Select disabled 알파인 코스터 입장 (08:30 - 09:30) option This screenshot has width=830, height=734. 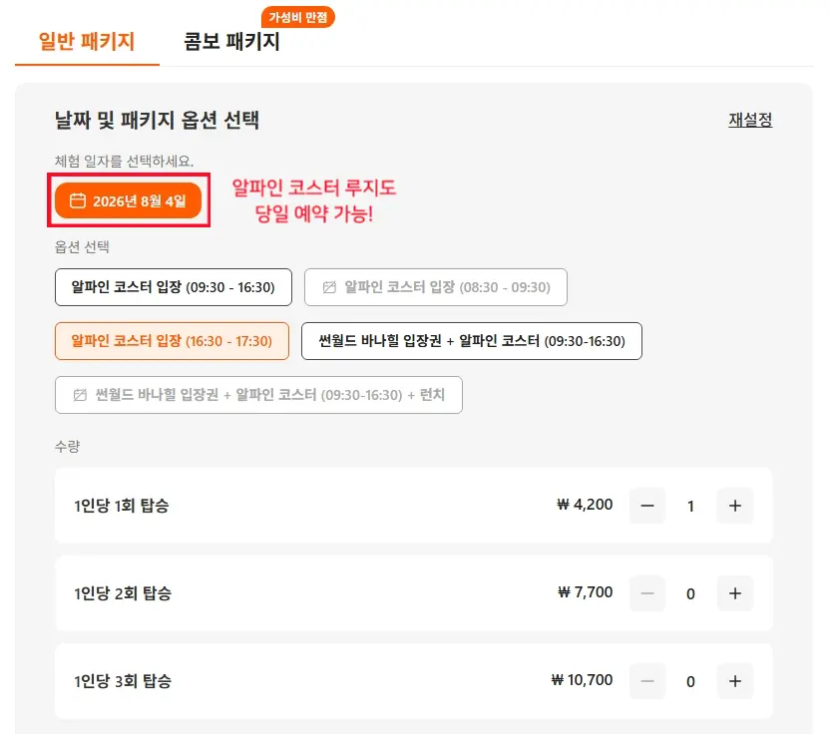436,287
